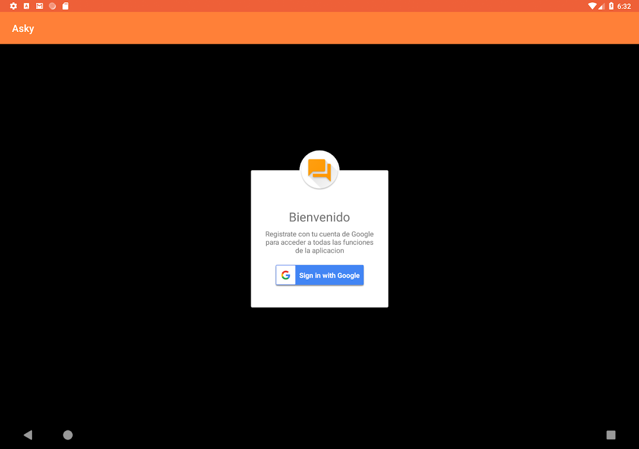
Task: Click the battery charging icon
Action: coord(611,6)
